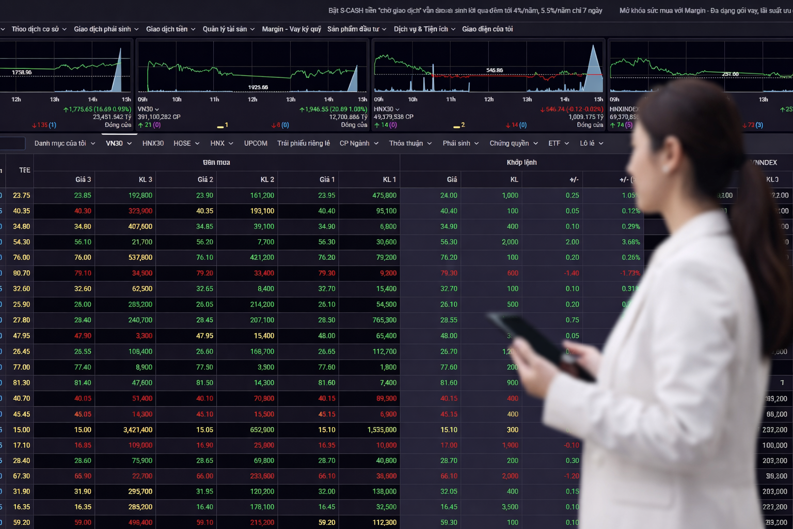Image resolution: width=793 pixels, height=529 pixels.
Task: Expand the HNX30 index selector under chart
Action: [x=386, y=110]
